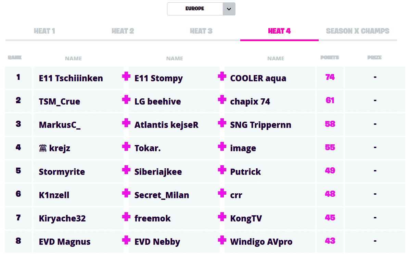Click the region dropdown chevron arrow

point(229,9)
